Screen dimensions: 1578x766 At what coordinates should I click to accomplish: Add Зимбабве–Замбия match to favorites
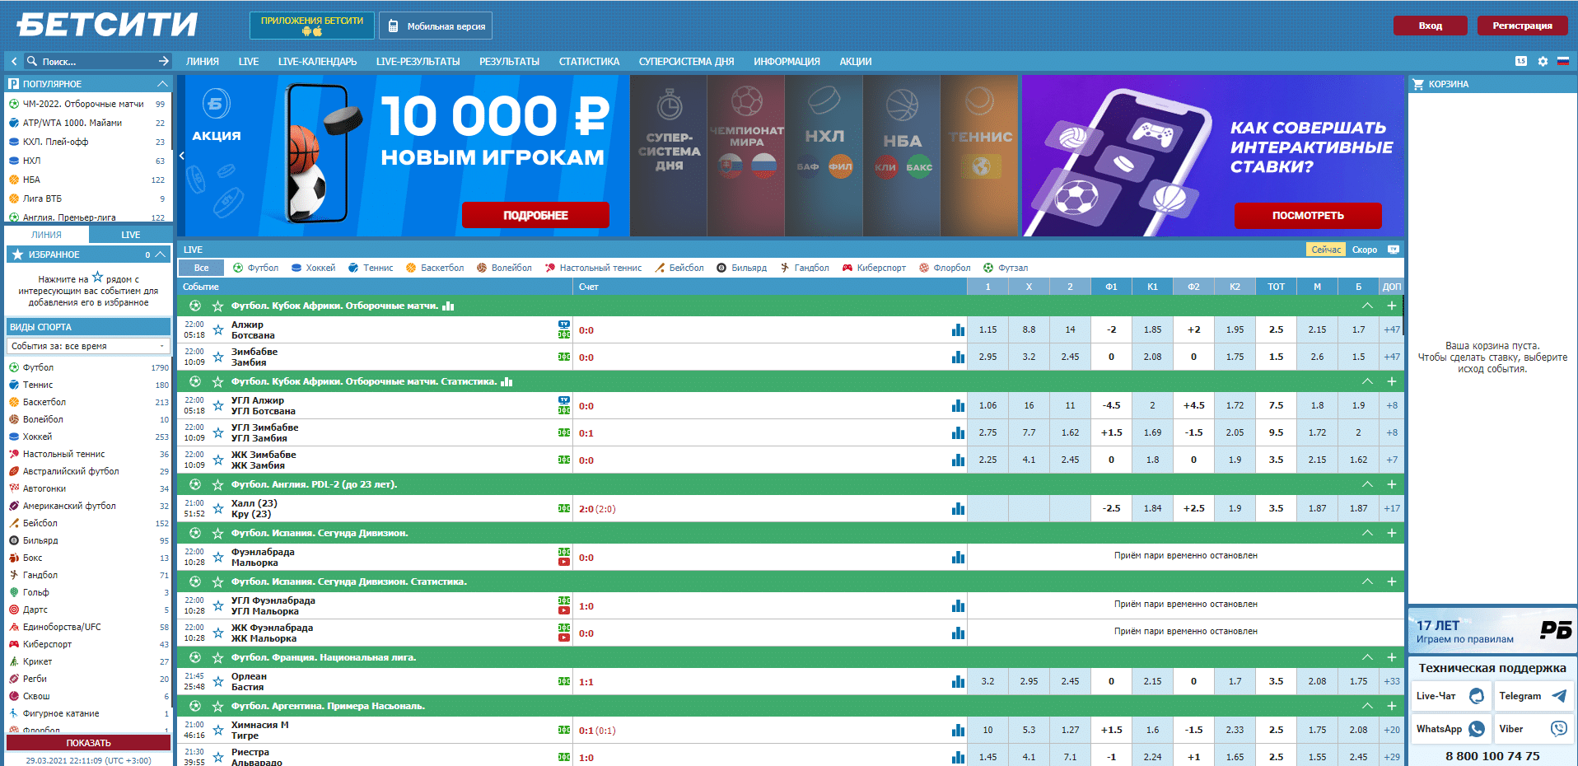(218, 357)
